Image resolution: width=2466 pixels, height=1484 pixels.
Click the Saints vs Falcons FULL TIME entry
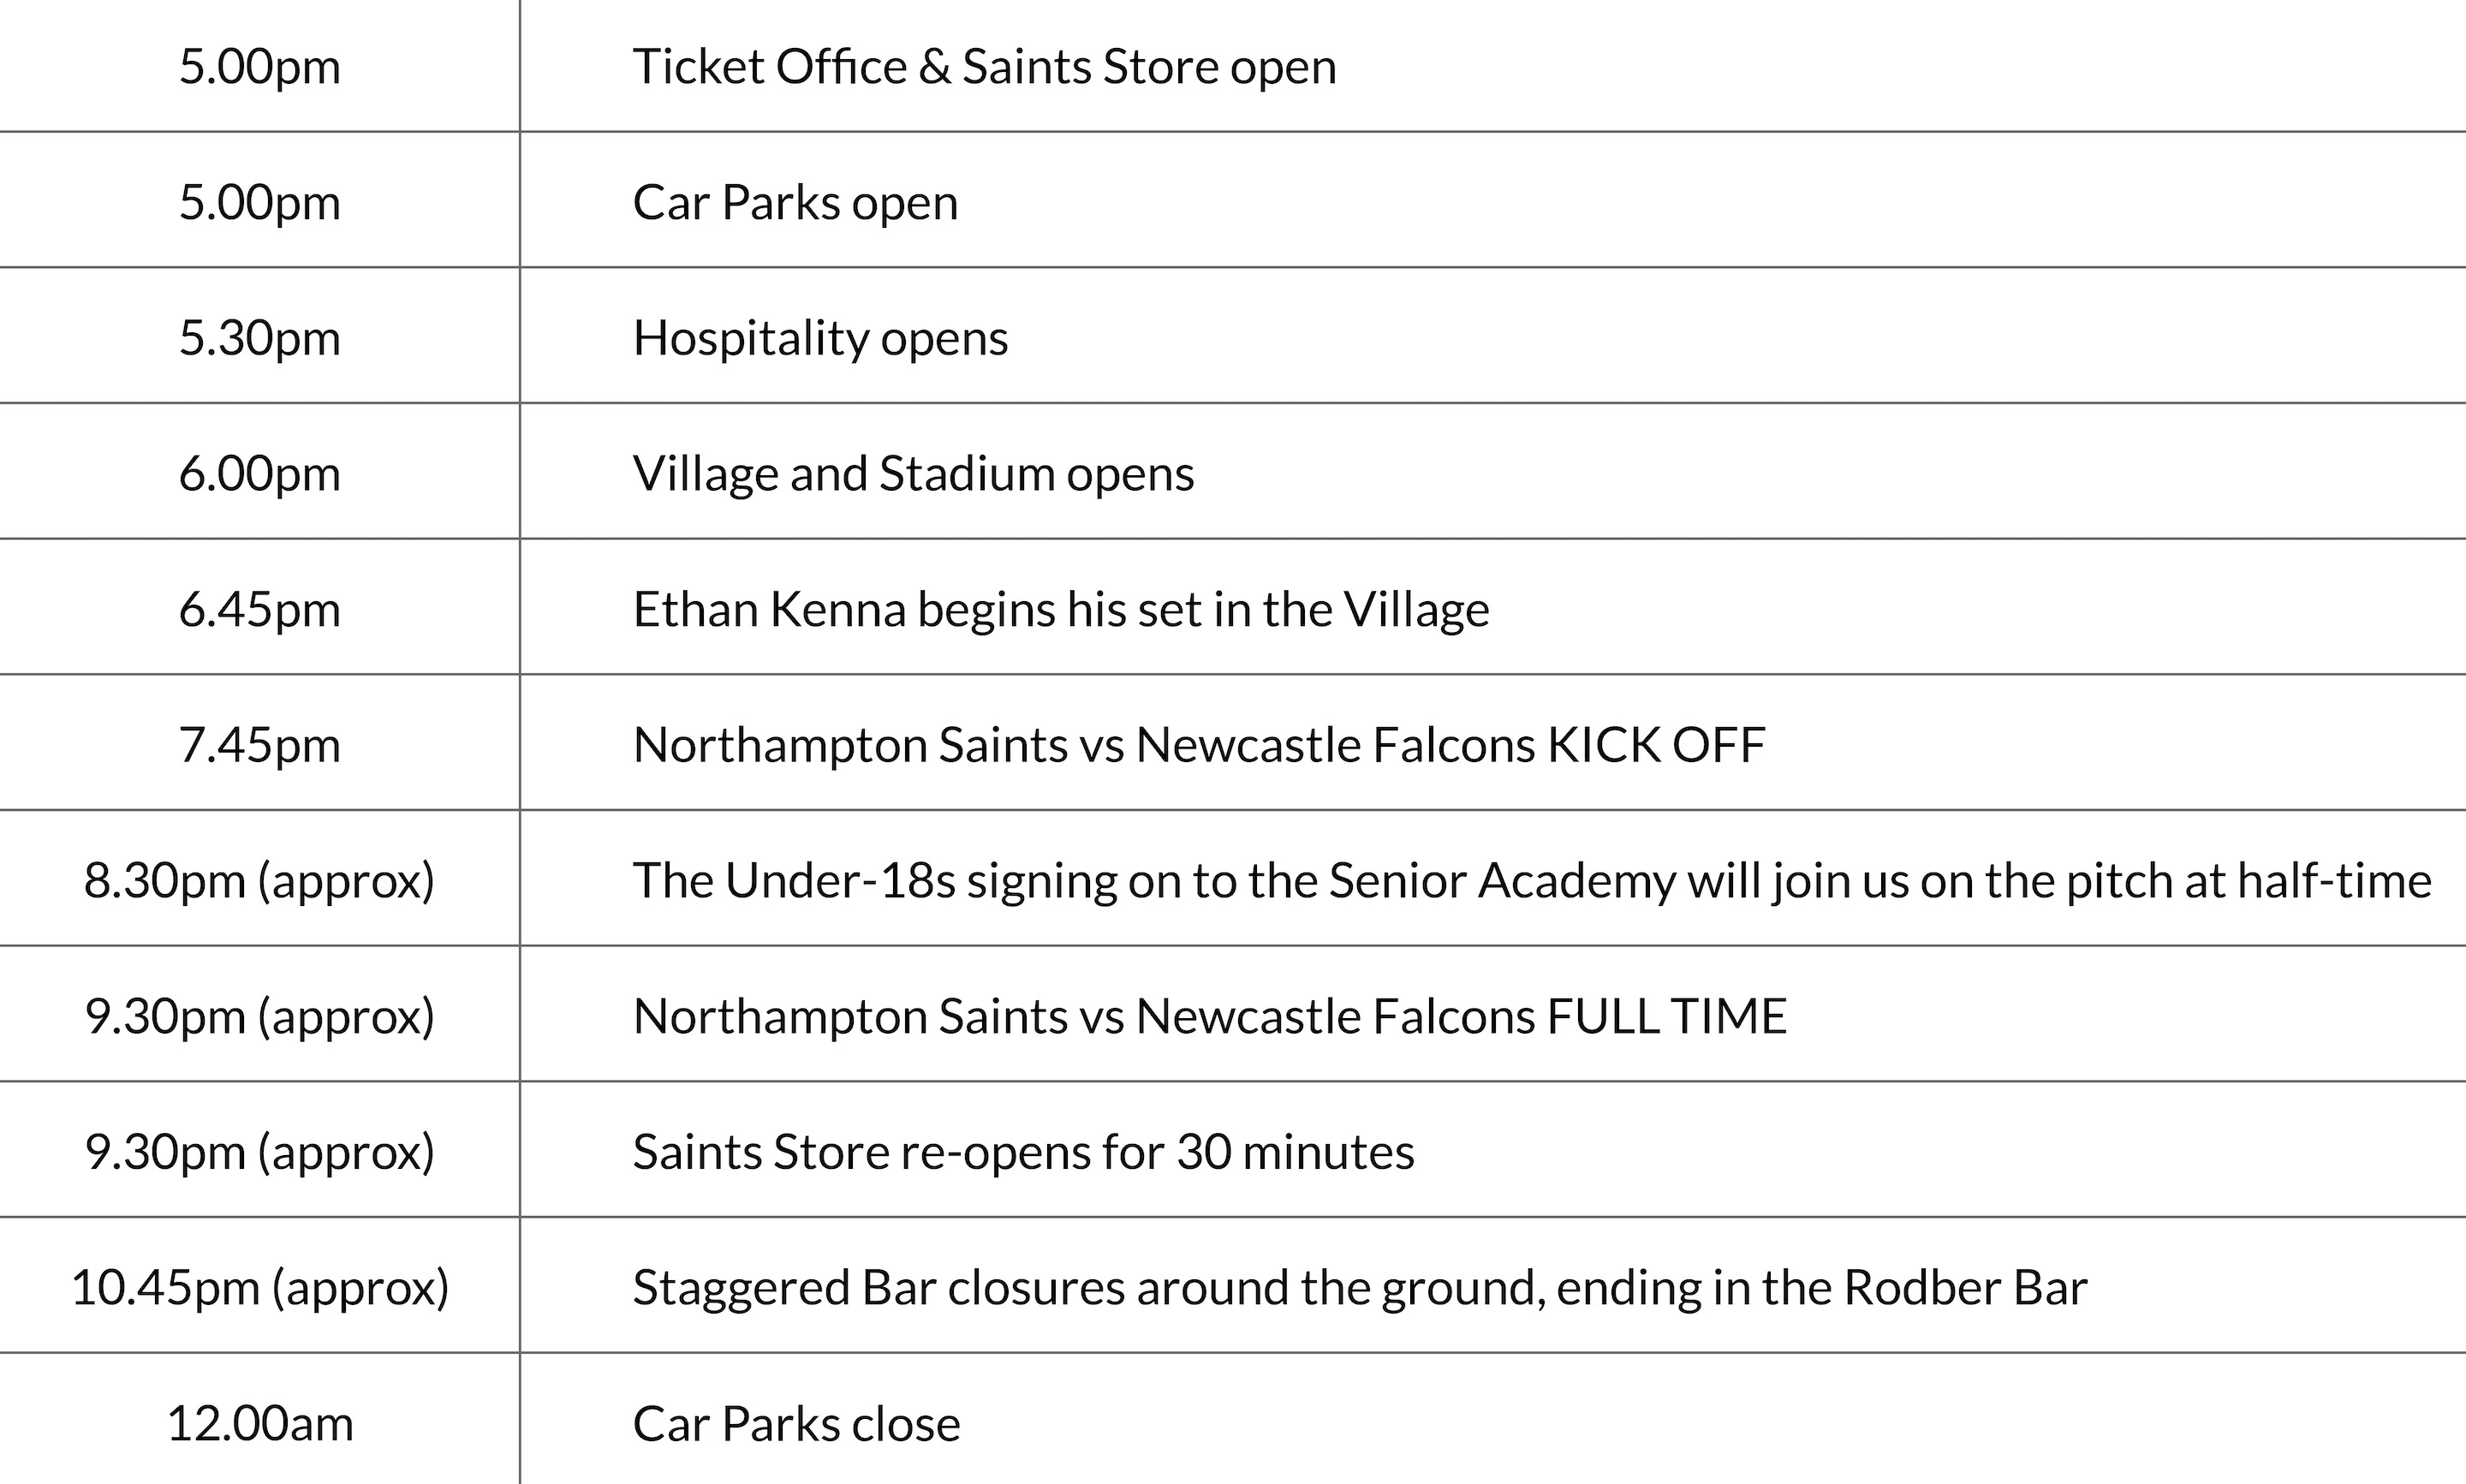tap(1210, 1017)
